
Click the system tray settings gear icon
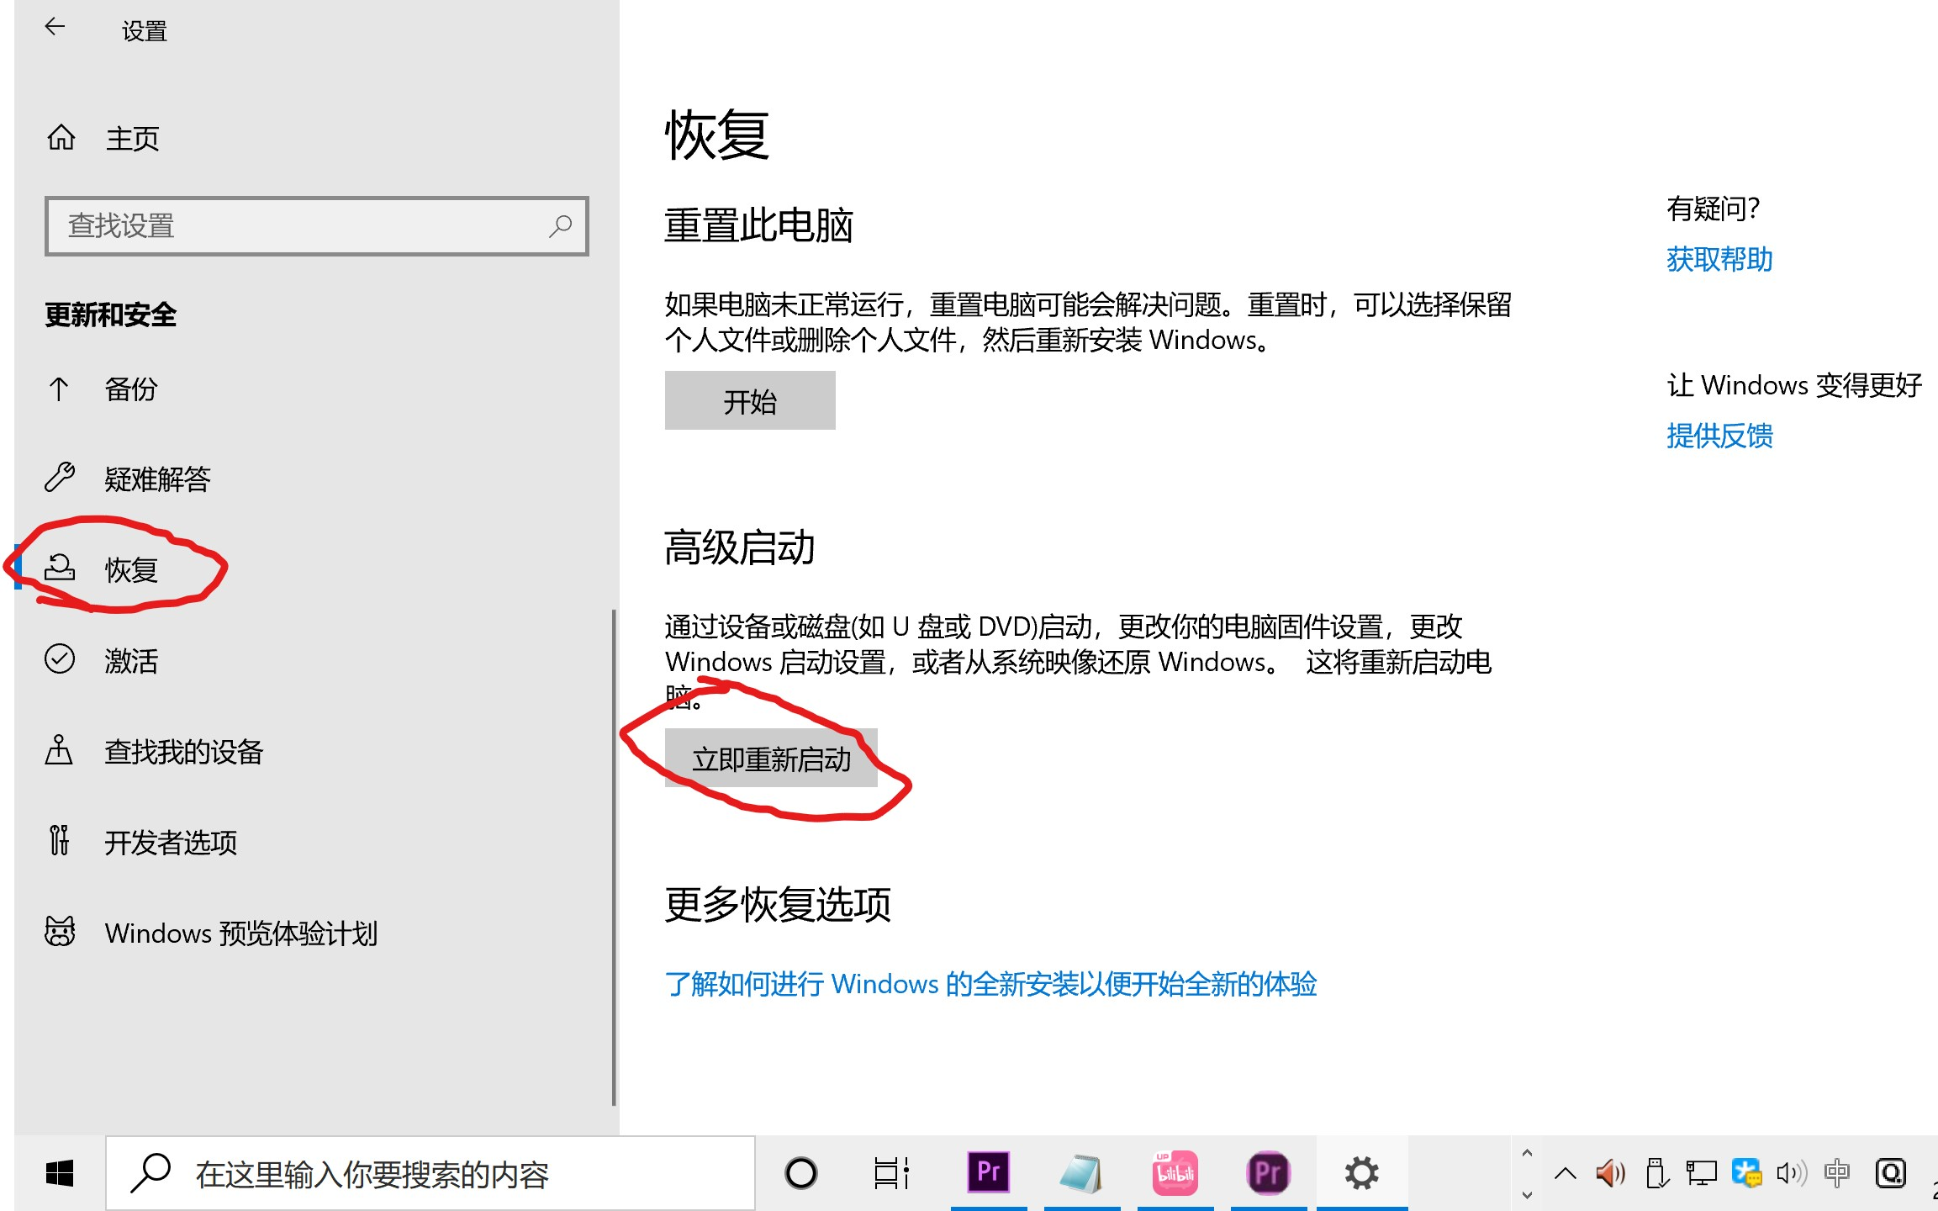click(1360, 1172)
